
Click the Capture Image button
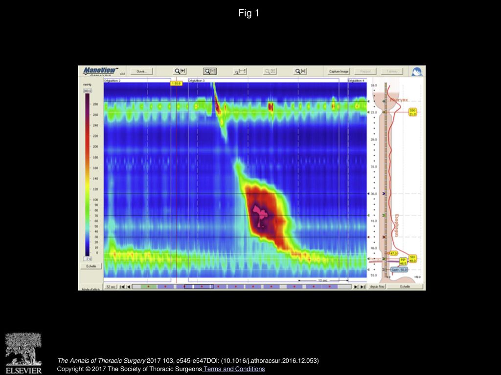339,71
